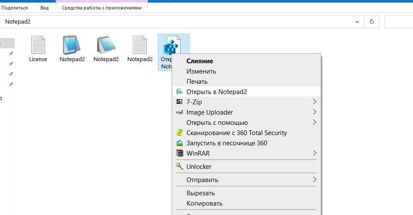Expand the Открыть с помощью submenu arrow
Image resolution: width=413 pixels, height=215 pixels.
click(314, 123)
